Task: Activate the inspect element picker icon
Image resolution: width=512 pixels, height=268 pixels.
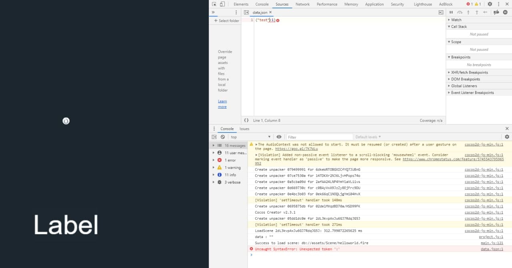Action: point(214,4)
